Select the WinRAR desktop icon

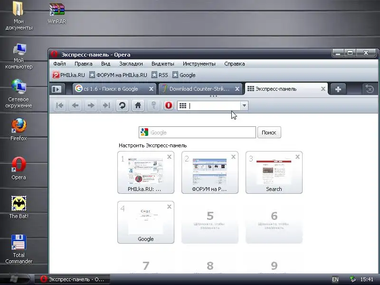click(57, 13)
